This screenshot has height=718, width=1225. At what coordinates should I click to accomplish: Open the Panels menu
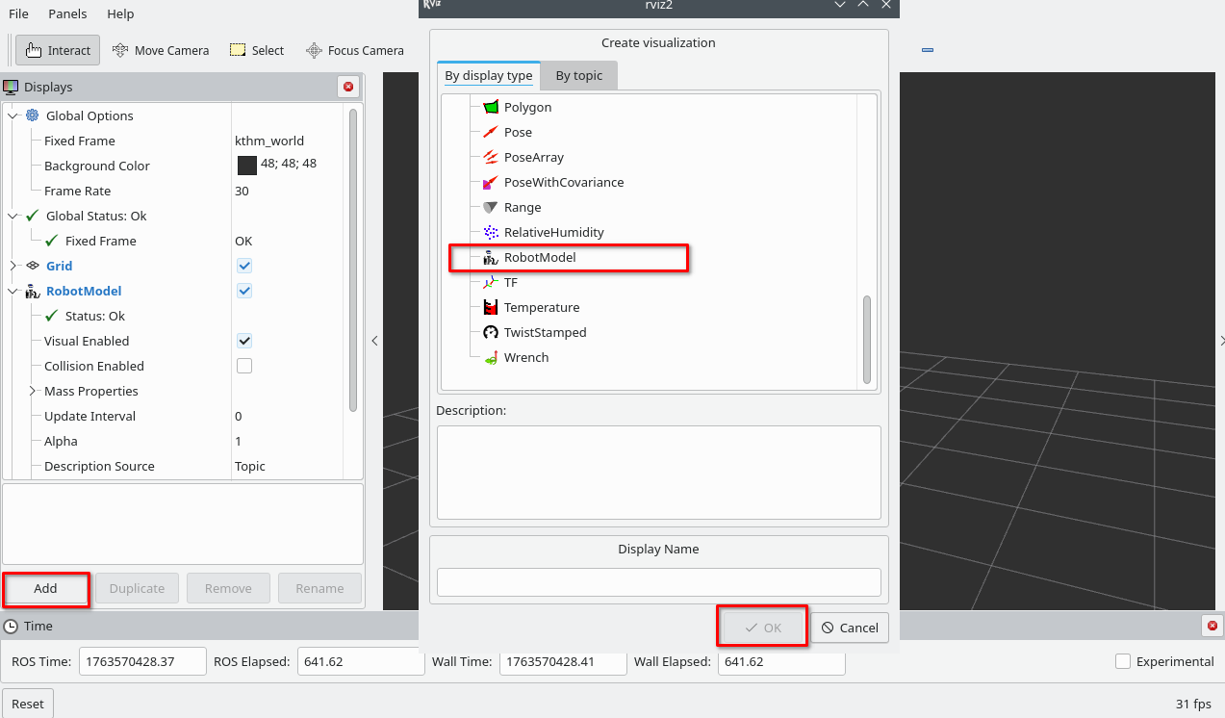click(67, 14)
